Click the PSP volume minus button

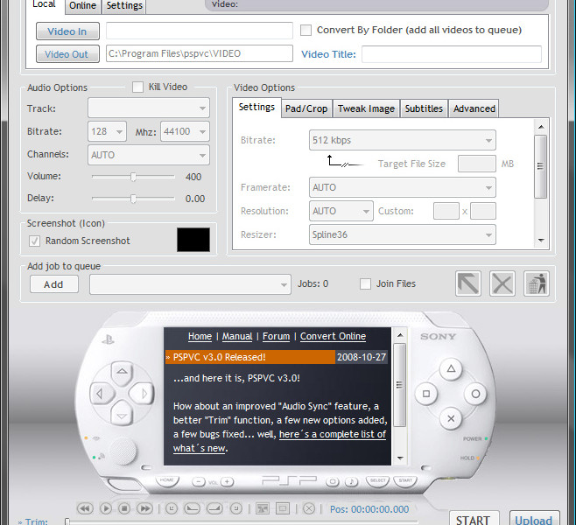[x=199, y=481]
